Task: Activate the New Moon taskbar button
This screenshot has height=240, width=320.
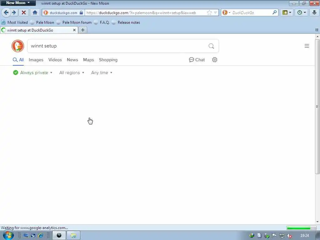Action: click(59, 236)
